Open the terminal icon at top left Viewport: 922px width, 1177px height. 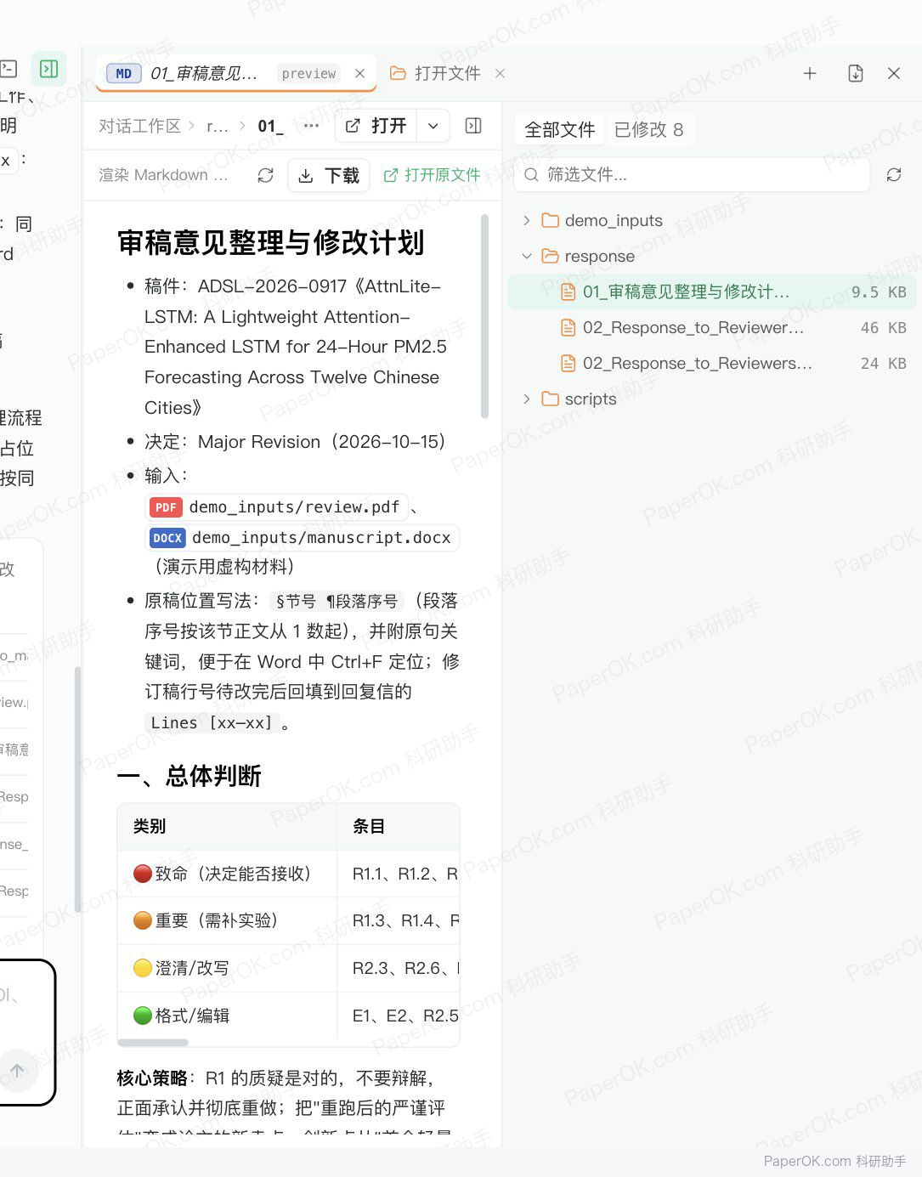(x=8, y=69)
